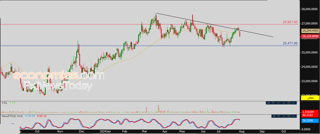The height and width of the screenshot is (134, 320).
Task: Click the Feb date axis label
Action: (124, 132)
